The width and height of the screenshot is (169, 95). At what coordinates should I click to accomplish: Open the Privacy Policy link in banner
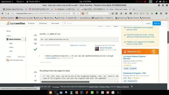pyautogui.click(x=104, y=87)
